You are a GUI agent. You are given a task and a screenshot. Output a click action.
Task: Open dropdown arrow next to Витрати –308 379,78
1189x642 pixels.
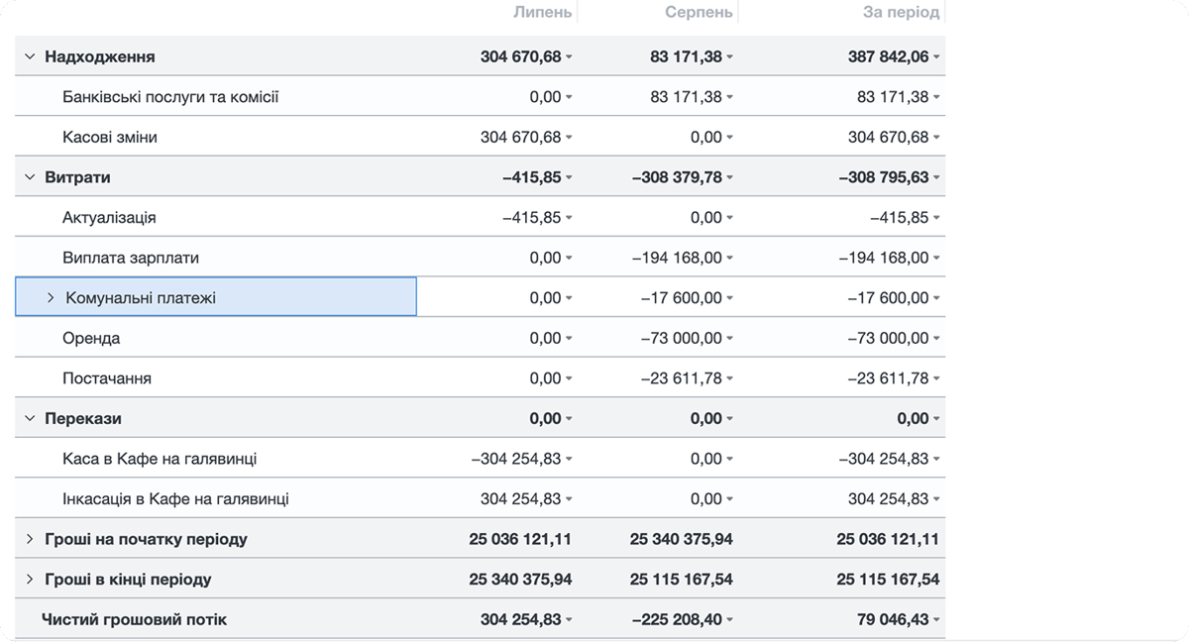coord(730,178)
